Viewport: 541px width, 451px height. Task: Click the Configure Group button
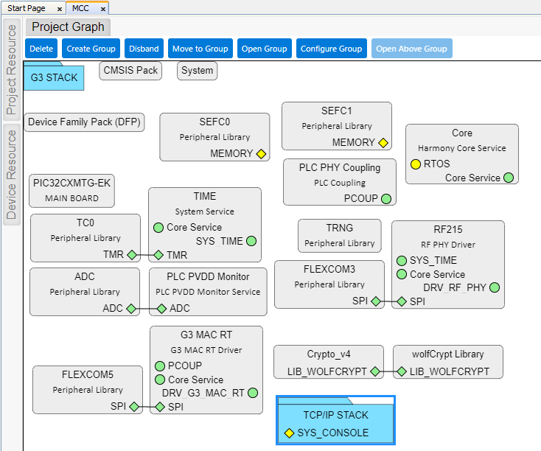pyautogui.click(x=331, y=49)
